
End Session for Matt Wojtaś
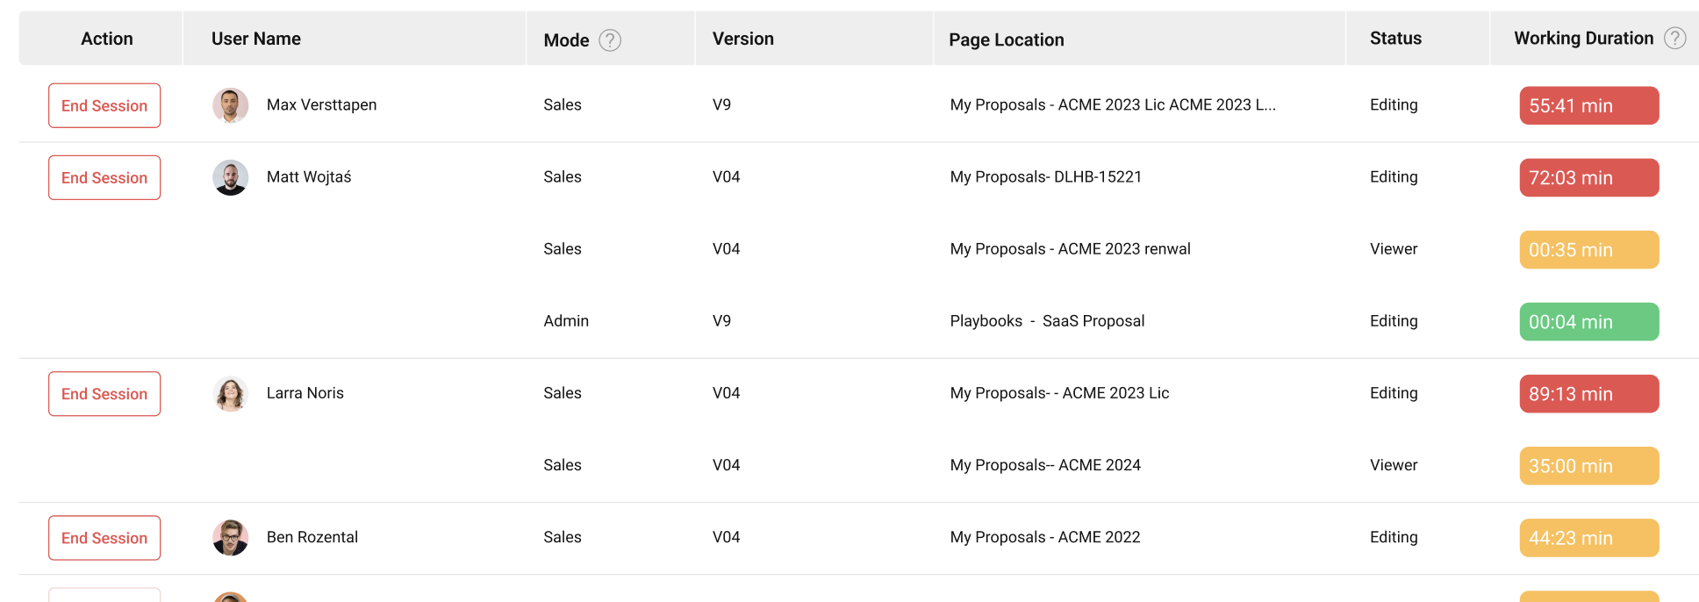point(104,177)
